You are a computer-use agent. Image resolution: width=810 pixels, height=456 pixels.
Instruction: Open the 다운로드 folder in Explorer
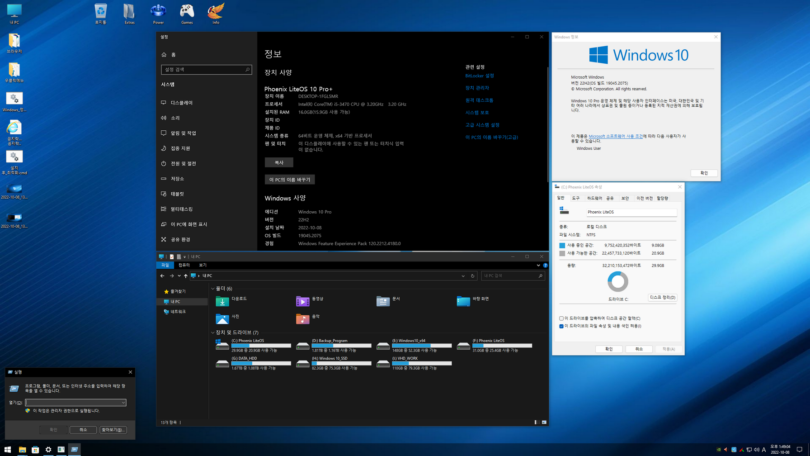coord(231,301)
